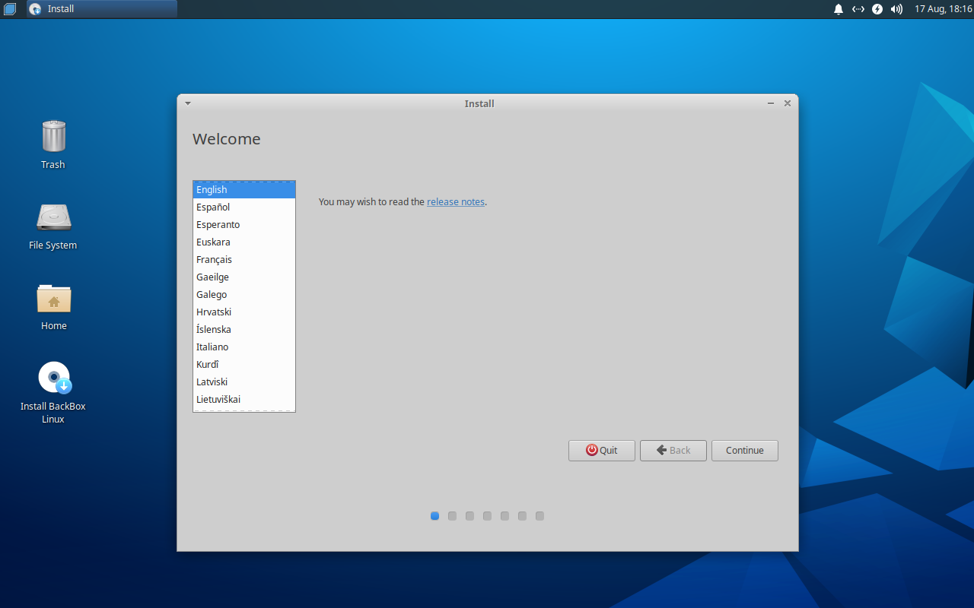The width and height of the screenshot is (974, 608).
Task: Select Hrvatski in the language list
Action: coord(244,312)
